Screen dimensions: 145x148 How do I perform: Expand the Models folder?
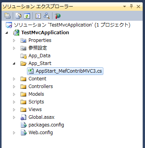14,94
